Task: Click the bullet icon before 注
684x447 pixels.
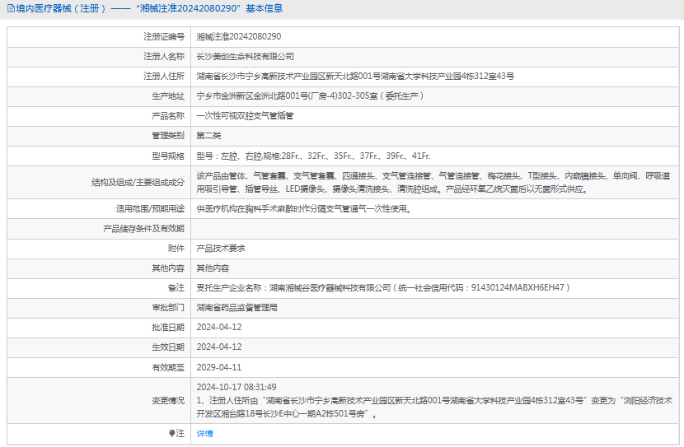Action: (172, 434)
